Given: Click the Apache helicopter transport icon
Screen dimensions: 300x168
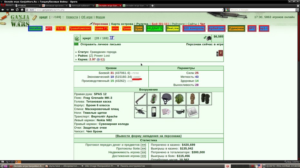Looking at the screenshot, I should tap(140, 112).
